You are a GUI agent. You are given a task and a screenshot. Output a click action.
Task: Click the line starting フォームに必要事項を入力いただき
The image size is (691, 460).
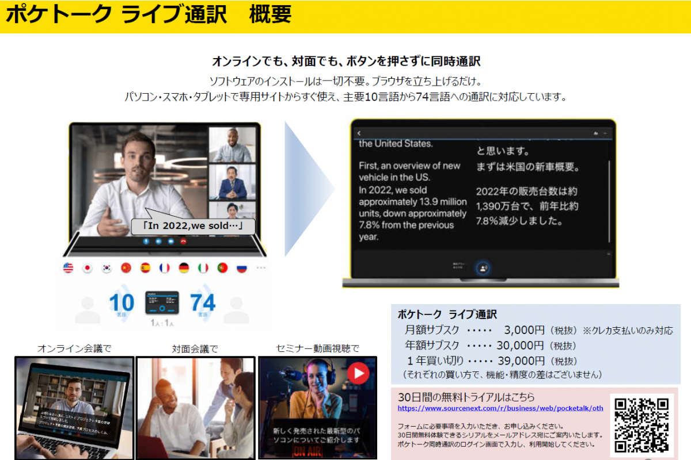coord(480,426)
